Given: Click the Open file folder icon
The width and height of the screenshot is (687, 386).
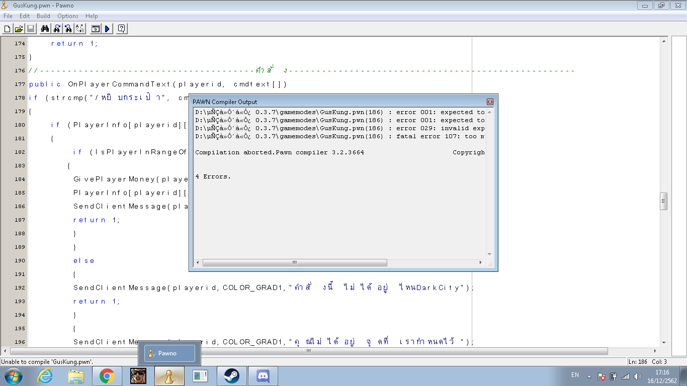Looking at the screenshot, I should point(19,29).
